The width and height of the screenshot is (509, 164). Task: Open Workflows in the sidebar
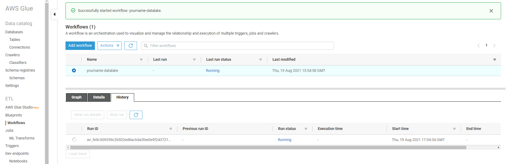tap(16, 123)
